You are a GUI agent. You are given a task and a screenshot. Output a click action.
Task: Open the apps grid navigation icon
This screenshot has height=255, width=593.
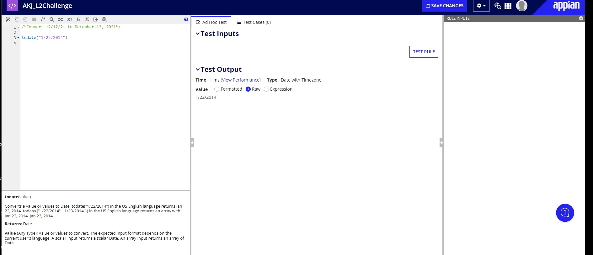(x=508, y=6)
